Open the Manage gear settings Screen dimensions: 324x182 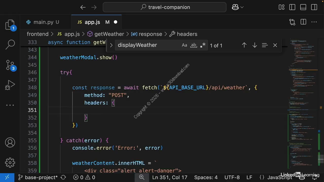(10, 163)
